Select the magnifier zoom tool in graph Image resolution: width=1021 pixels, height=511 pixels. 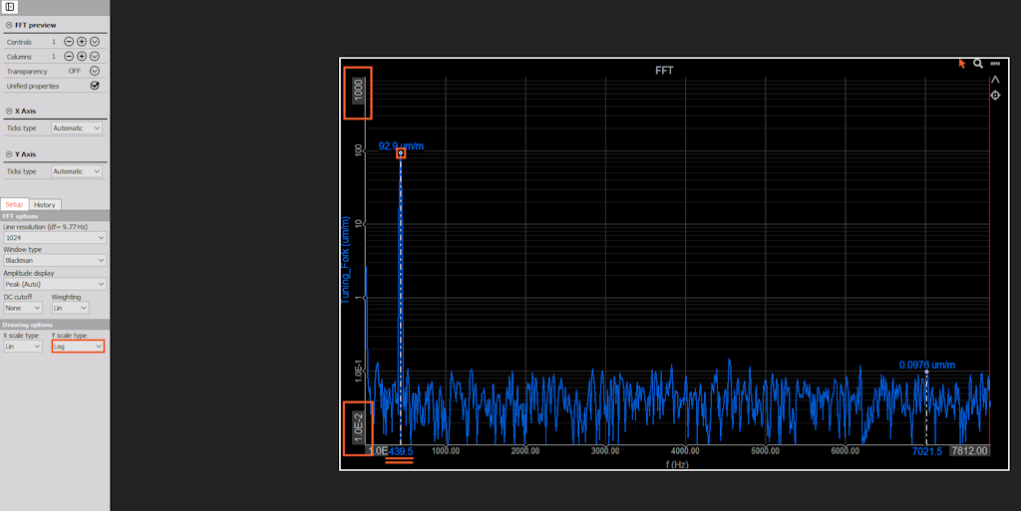(978, 64)
